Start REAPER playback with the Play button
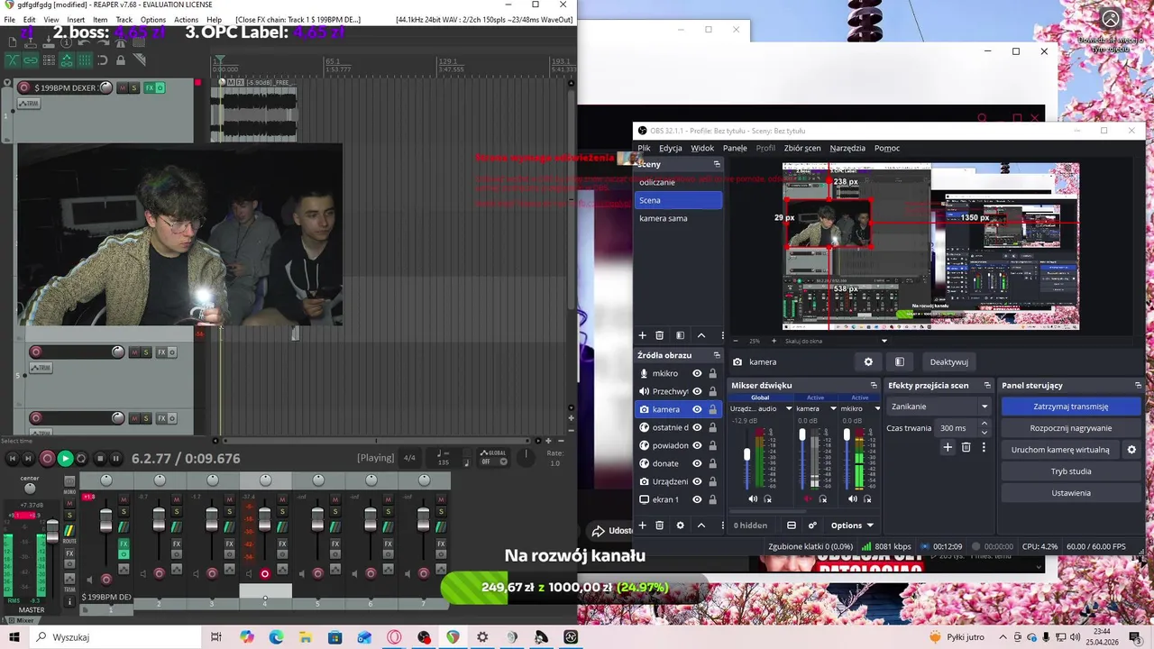Viewport: 1154px width, 649px height. point(66,459)
